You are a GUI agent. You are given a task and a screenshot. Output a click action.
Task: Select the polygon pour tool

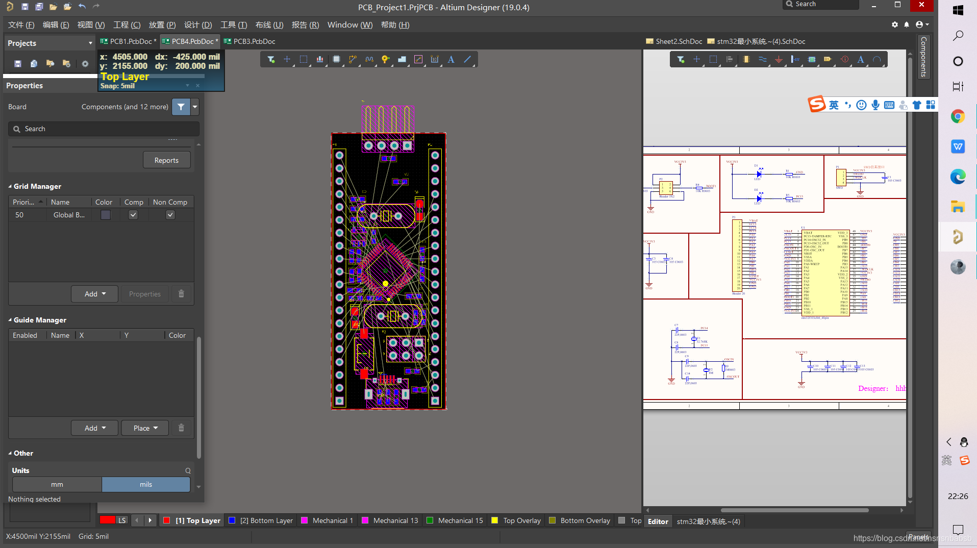[x=402, y=60]
